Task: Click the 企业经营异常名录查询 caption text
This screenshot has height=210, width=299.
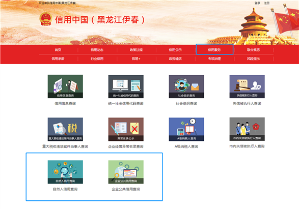Action: click(126, 146)
